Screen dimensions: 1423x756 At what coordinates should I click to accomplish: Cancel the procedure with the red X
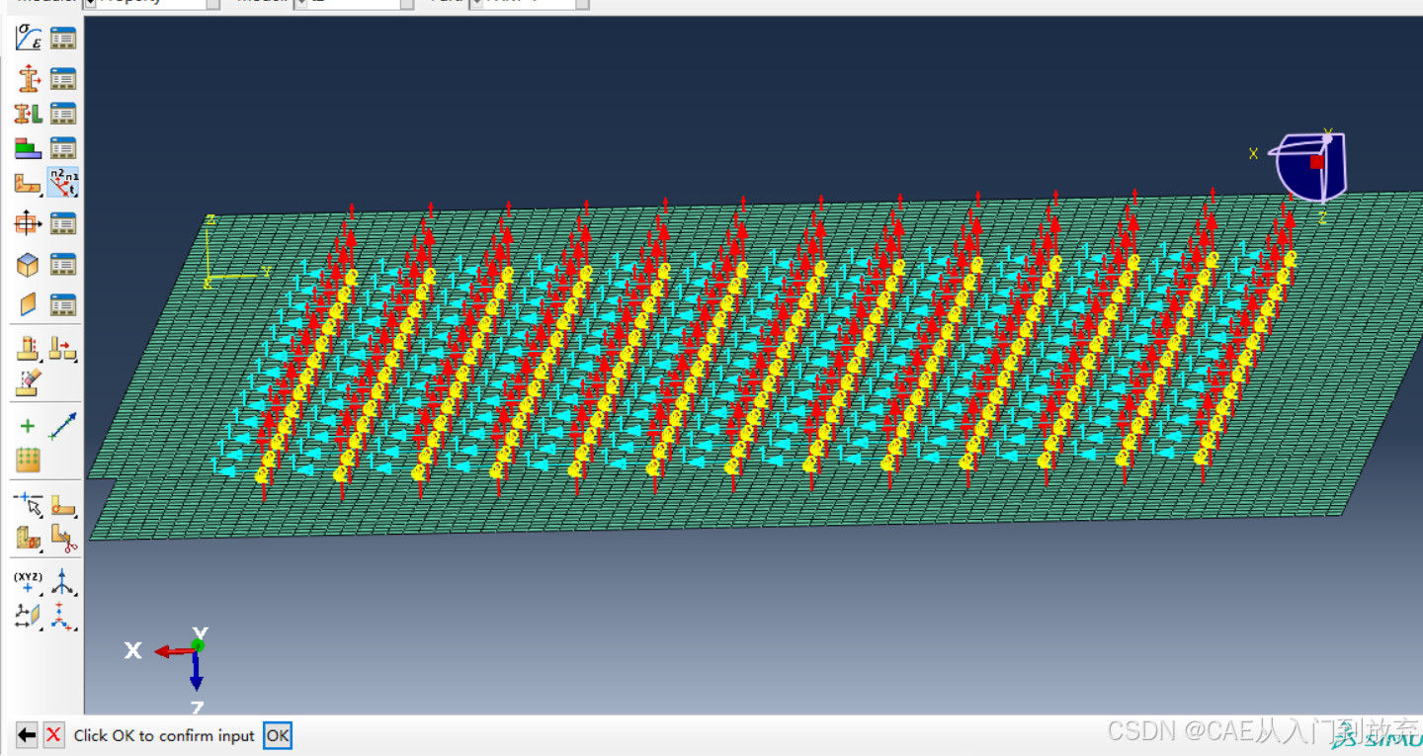tap(53, 735)
